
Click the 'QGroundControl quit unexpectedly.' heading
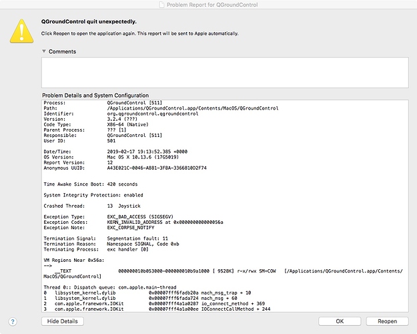coord(89,21)
